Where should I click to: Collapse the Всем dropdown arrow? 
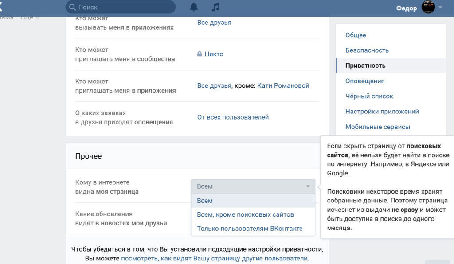point(308,186)
